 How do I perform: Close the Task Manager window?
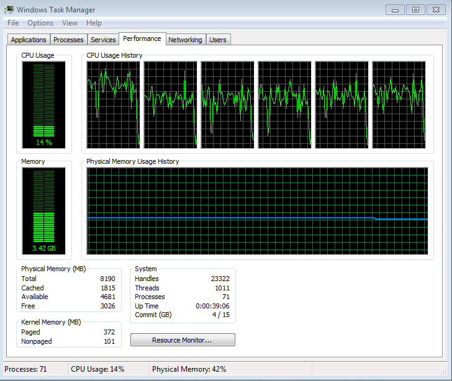click(436, 10)
